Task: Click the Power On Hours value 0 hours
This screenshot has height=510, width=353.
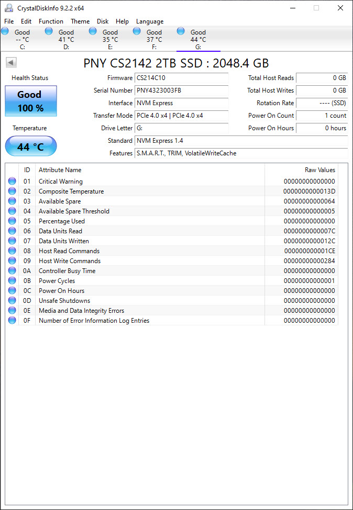Action: [x=322, y=128]
